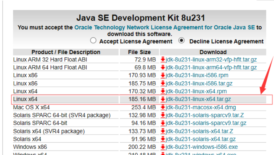Click download arrow icon for linux-i586.rpm

163,75
